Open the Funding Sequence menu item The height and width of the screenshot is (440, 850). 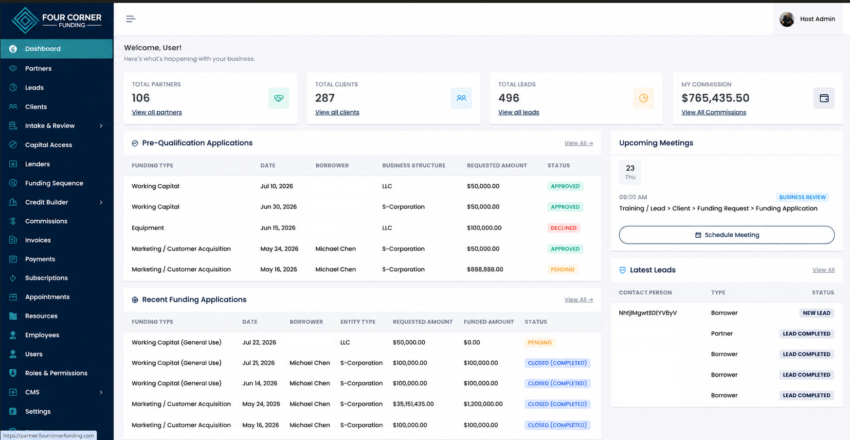coord(56,183)
